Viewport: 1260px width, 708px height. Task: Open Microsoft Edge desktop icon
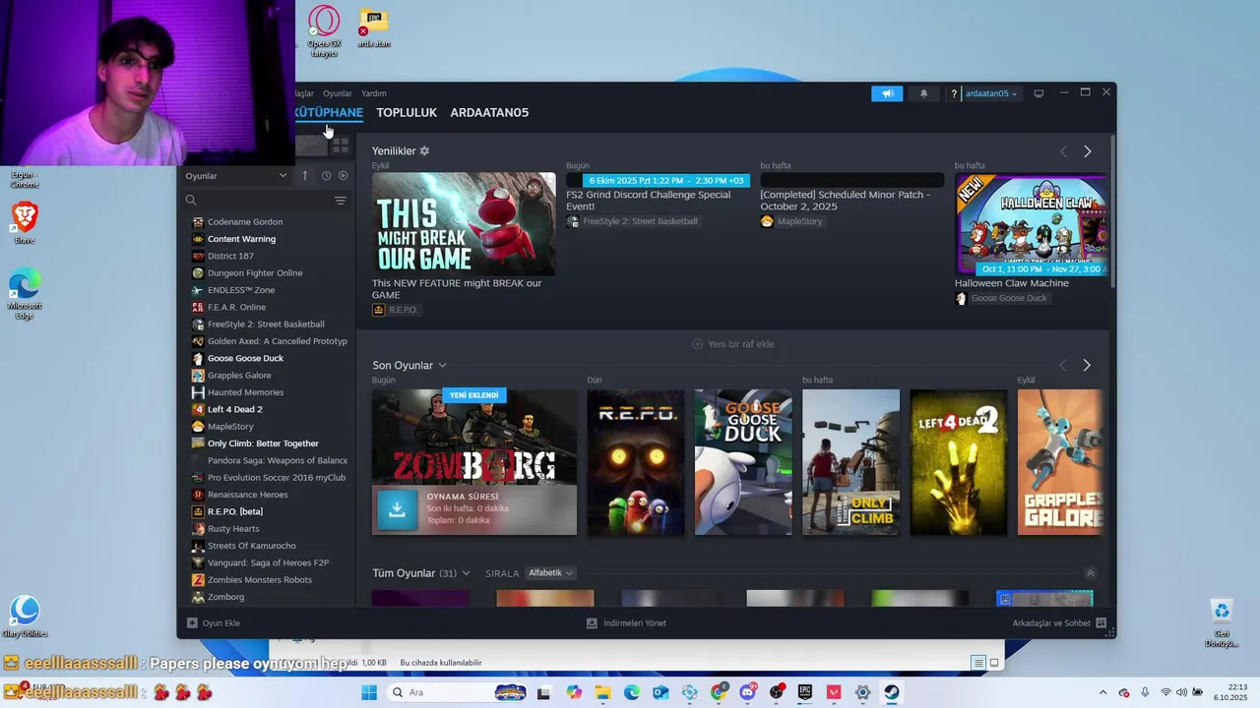[x=25, y=294]
